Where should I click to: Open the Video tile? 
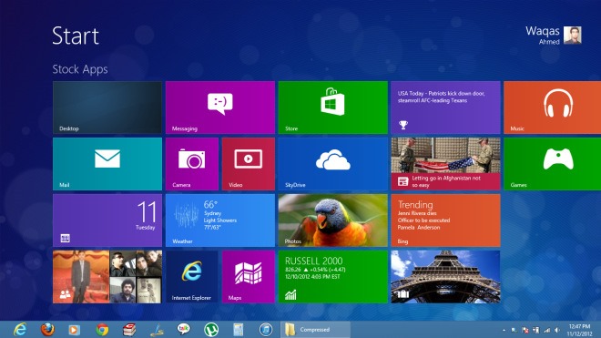pos(249,164)
